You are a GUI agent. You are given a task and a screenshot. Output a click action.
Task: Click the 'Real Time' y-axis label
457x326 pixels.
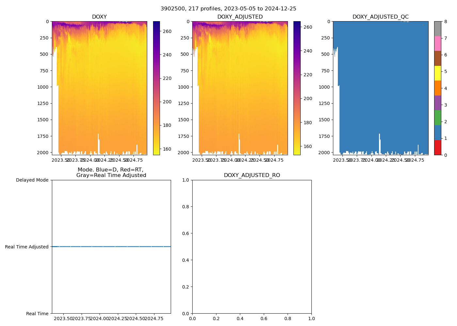37,314
